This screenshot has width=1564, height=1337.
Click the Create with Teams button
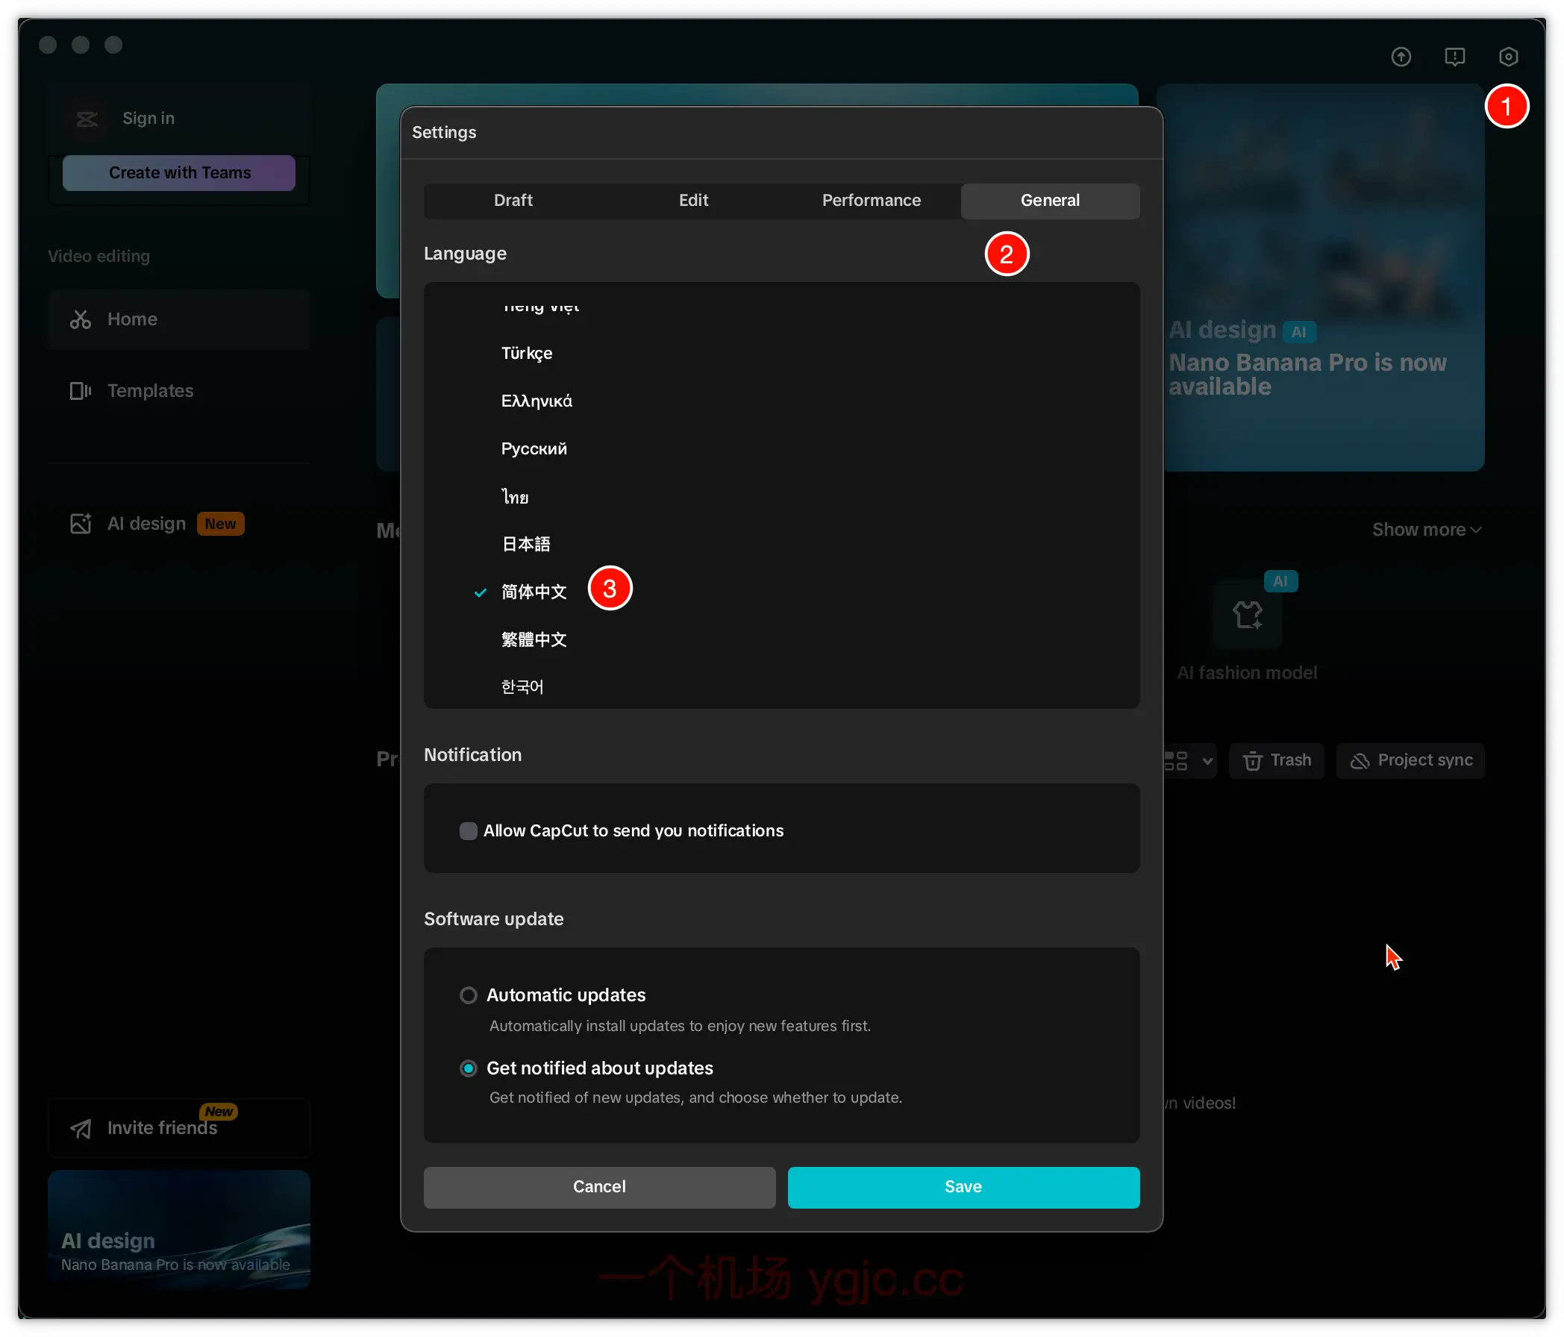click(x=179, y=173)
